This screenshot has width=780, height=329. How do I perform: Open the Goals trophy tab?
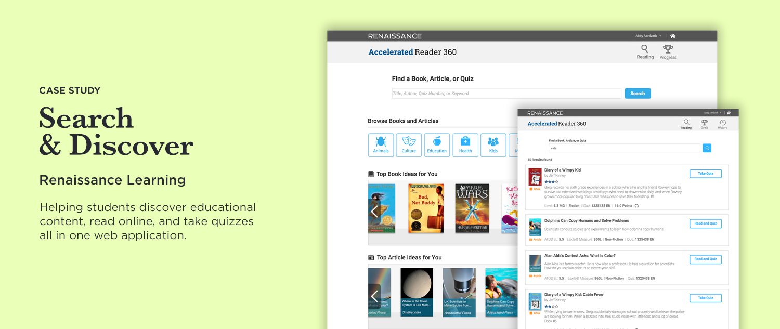point(705,124)
